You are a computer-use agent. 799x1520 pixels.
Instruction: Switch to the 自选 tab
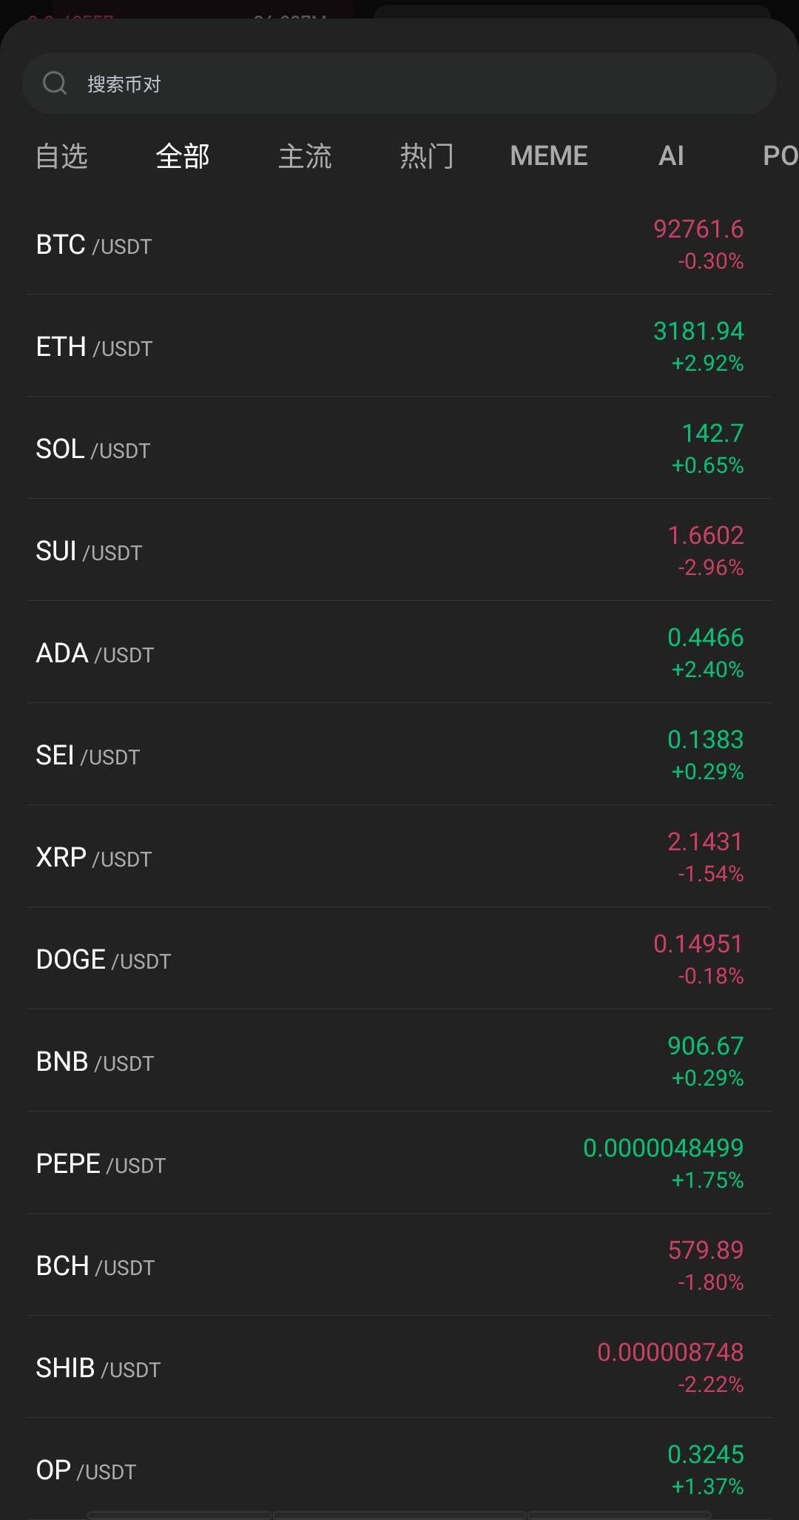[62, 156]
